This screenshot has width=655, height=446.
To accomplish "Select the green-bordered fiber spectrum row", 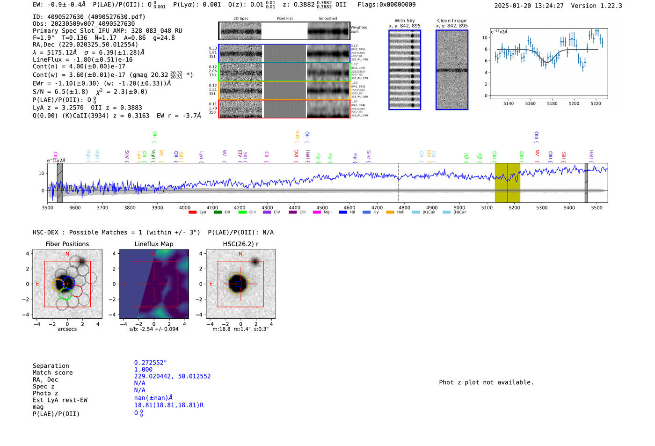I will (284, 72).
